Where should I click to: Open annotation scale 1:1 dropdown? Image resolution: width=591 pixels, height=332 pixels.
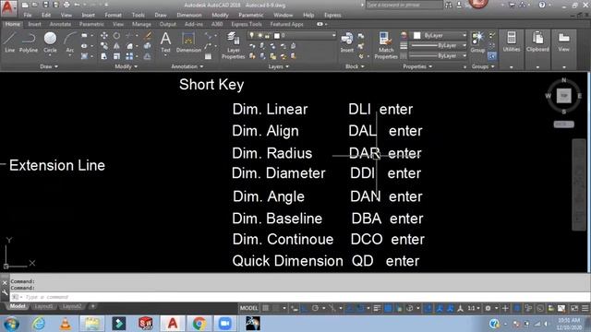point(473,308)
